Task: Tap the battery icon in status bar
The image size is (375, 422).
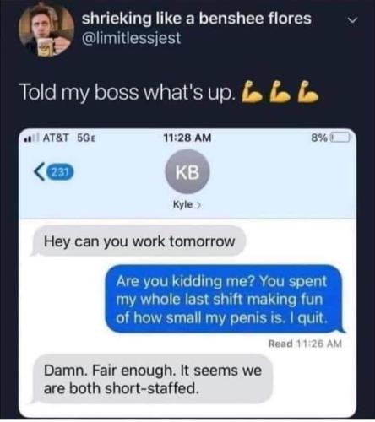Action: tap(340, 138)
